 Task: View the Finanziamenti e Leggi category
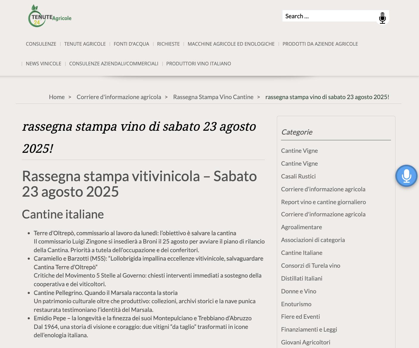coord(309,329)
